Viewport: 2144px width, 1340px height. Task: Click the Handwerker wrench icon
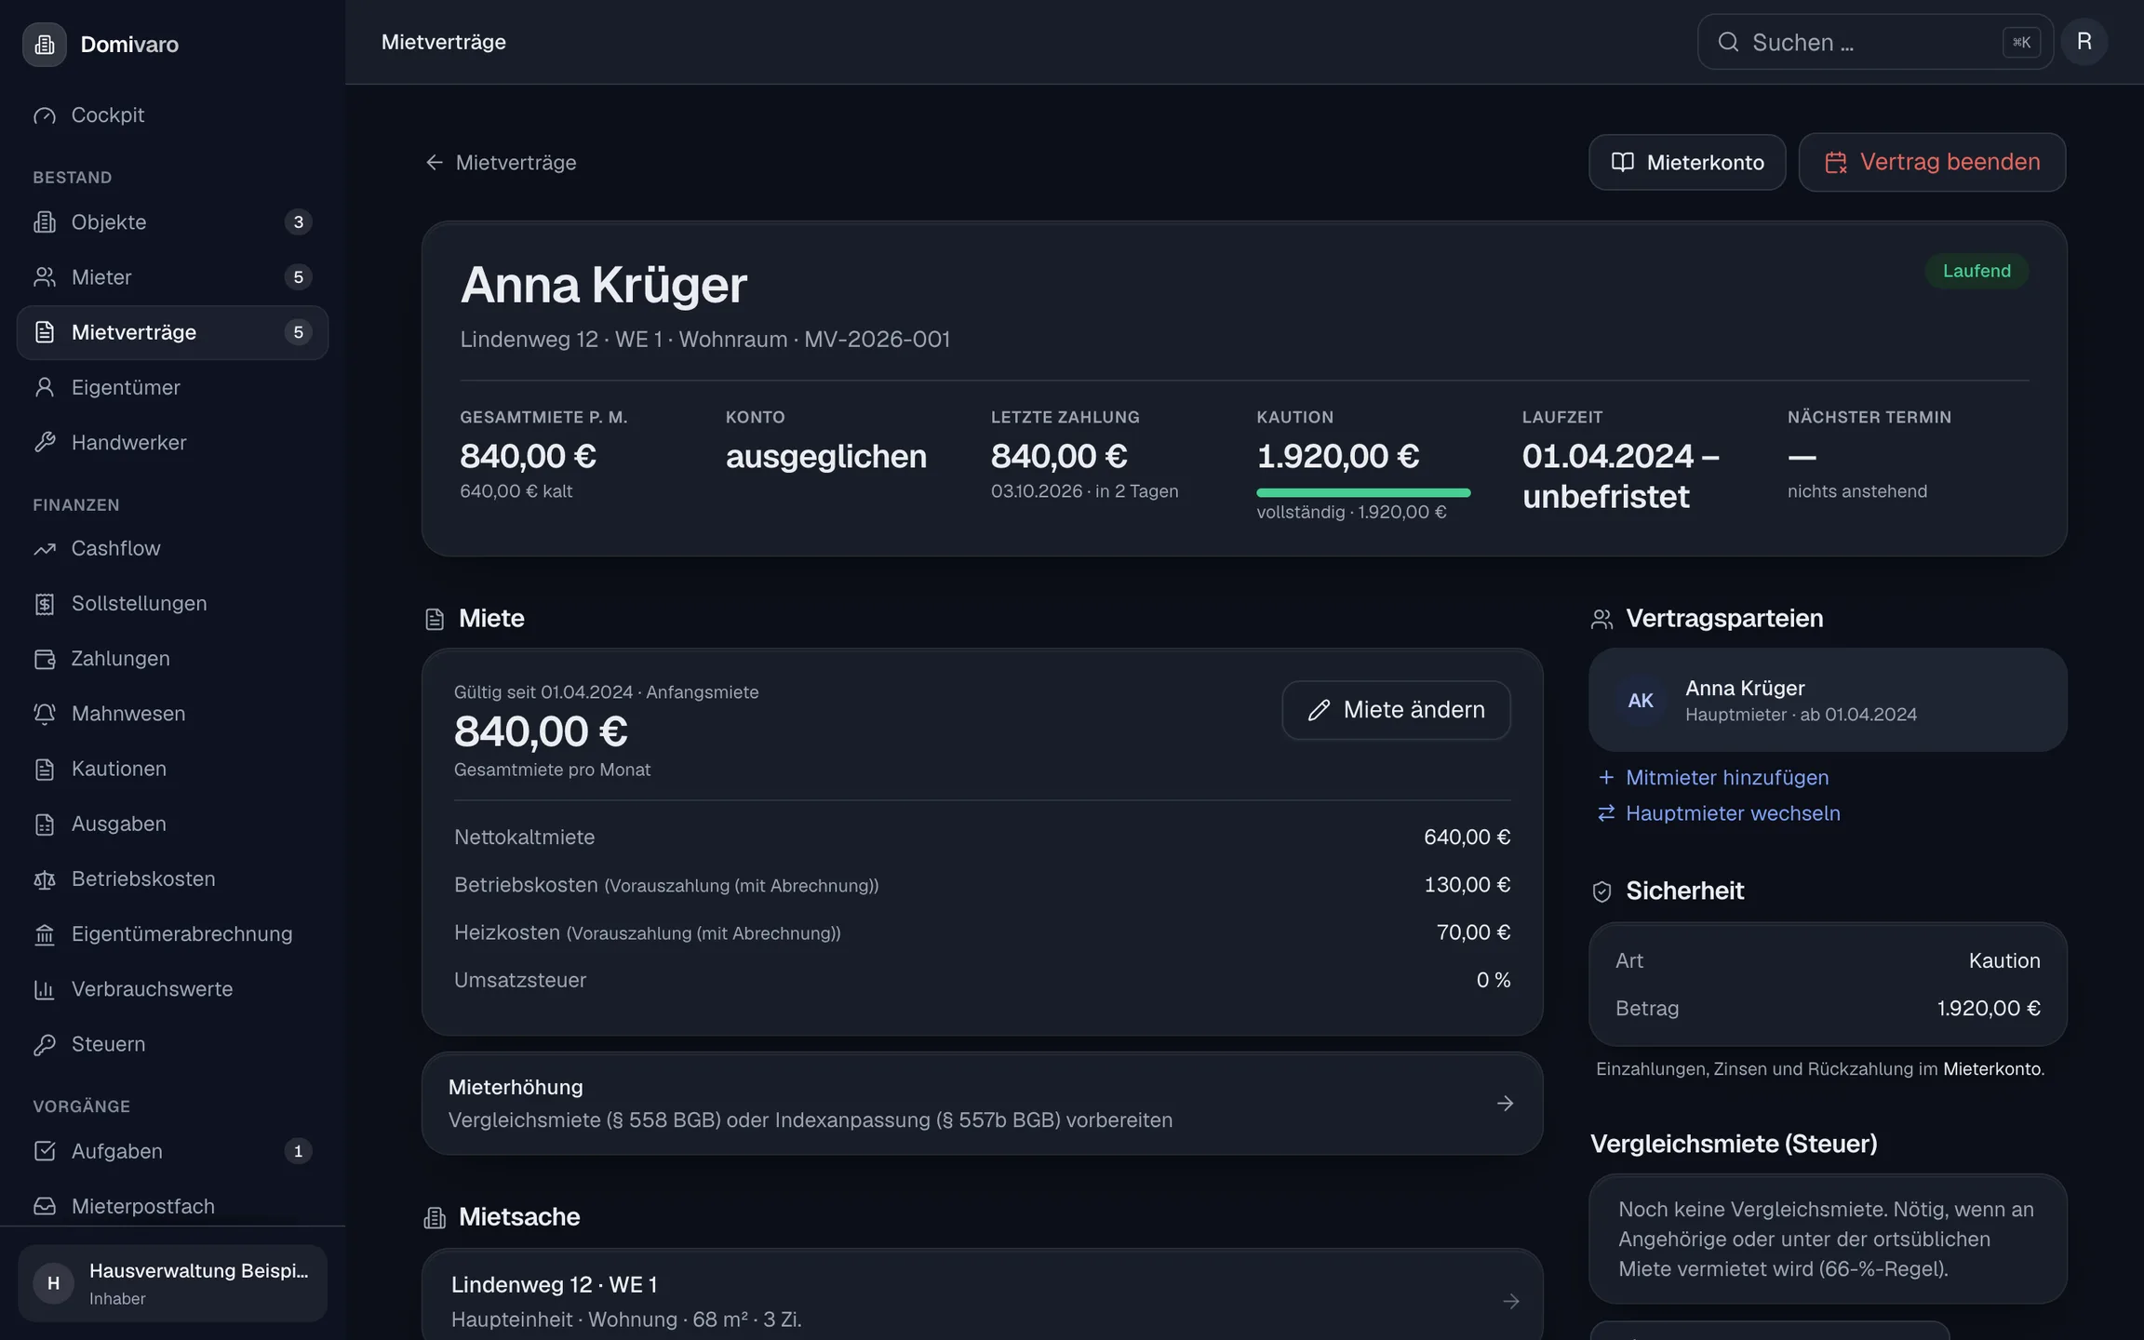[x=45, y=442]
